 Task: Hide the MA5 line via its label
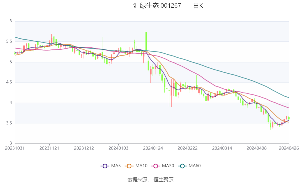(x=116, y=166)
